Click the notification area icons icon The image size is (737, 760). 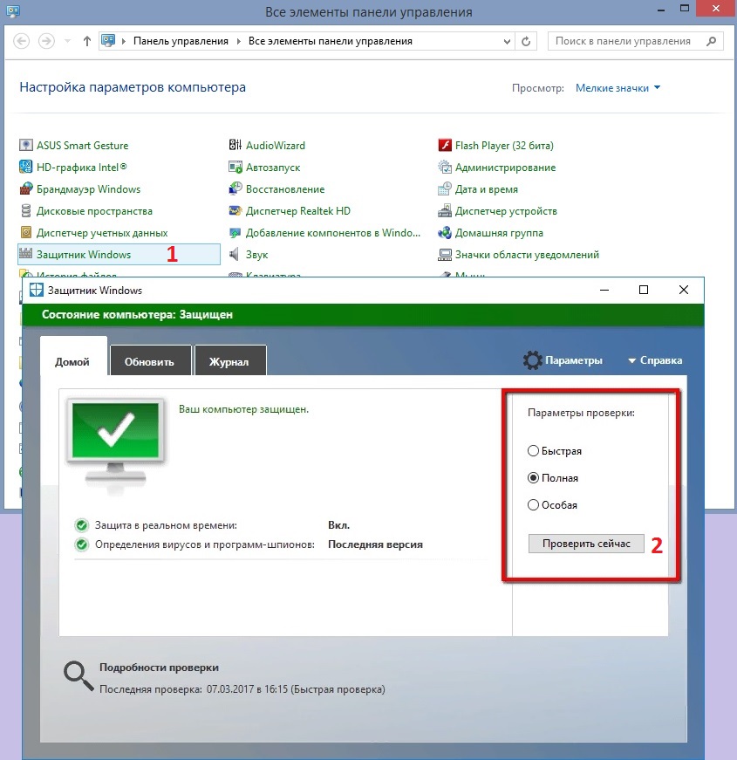tap(444, 254)
